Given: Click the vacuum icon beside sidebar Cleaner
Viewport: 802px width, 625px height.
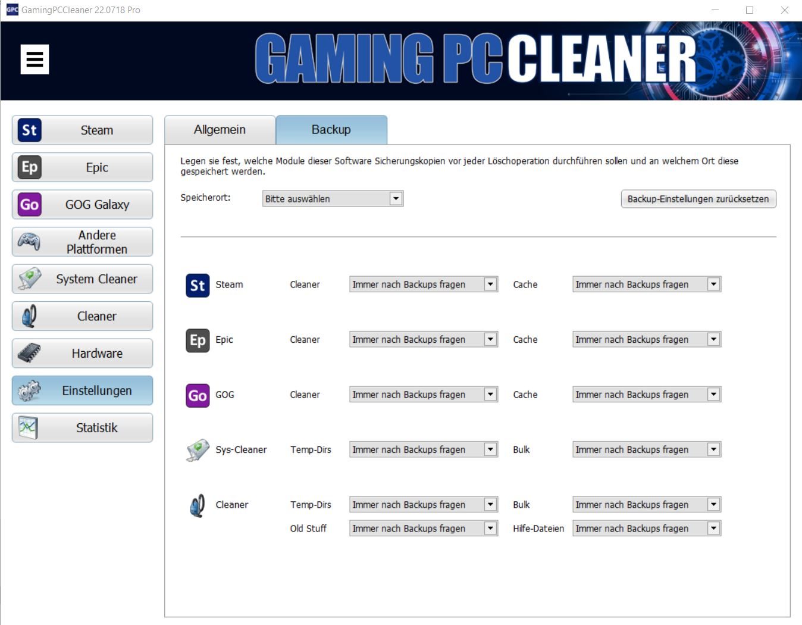Looking at the screenshot, I should coord(29,316).
